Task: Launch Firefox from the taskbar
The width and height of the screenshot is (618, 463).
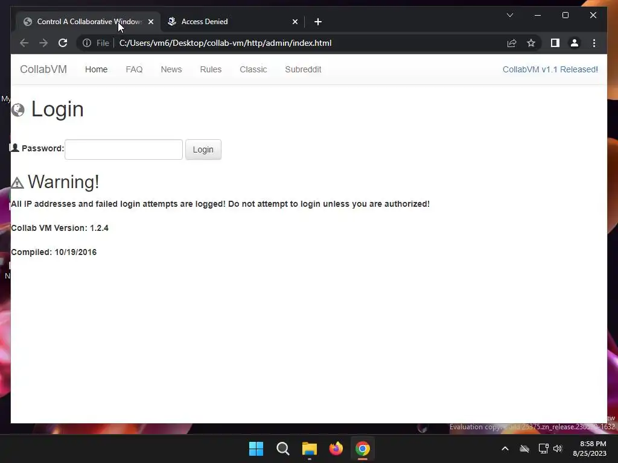Action: point(336,449)
